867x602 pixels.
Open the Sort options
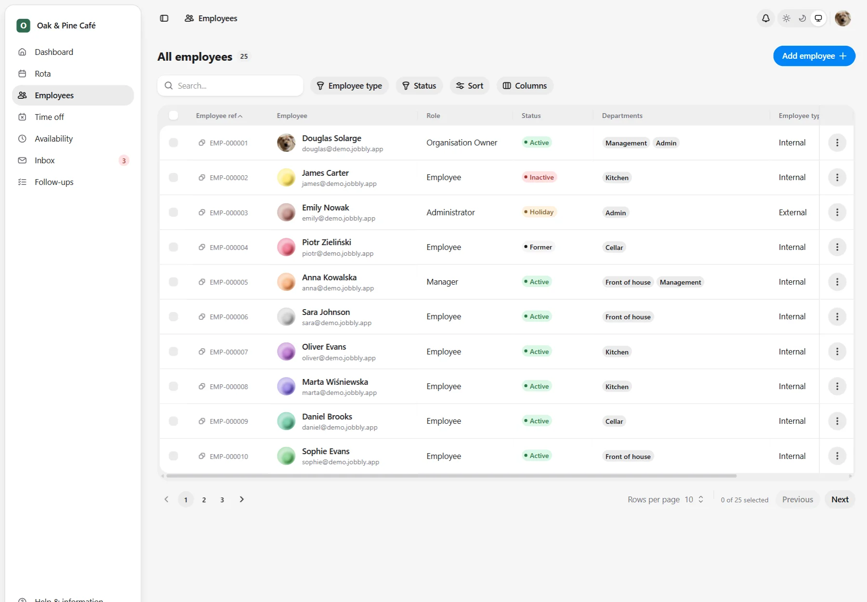470,86
